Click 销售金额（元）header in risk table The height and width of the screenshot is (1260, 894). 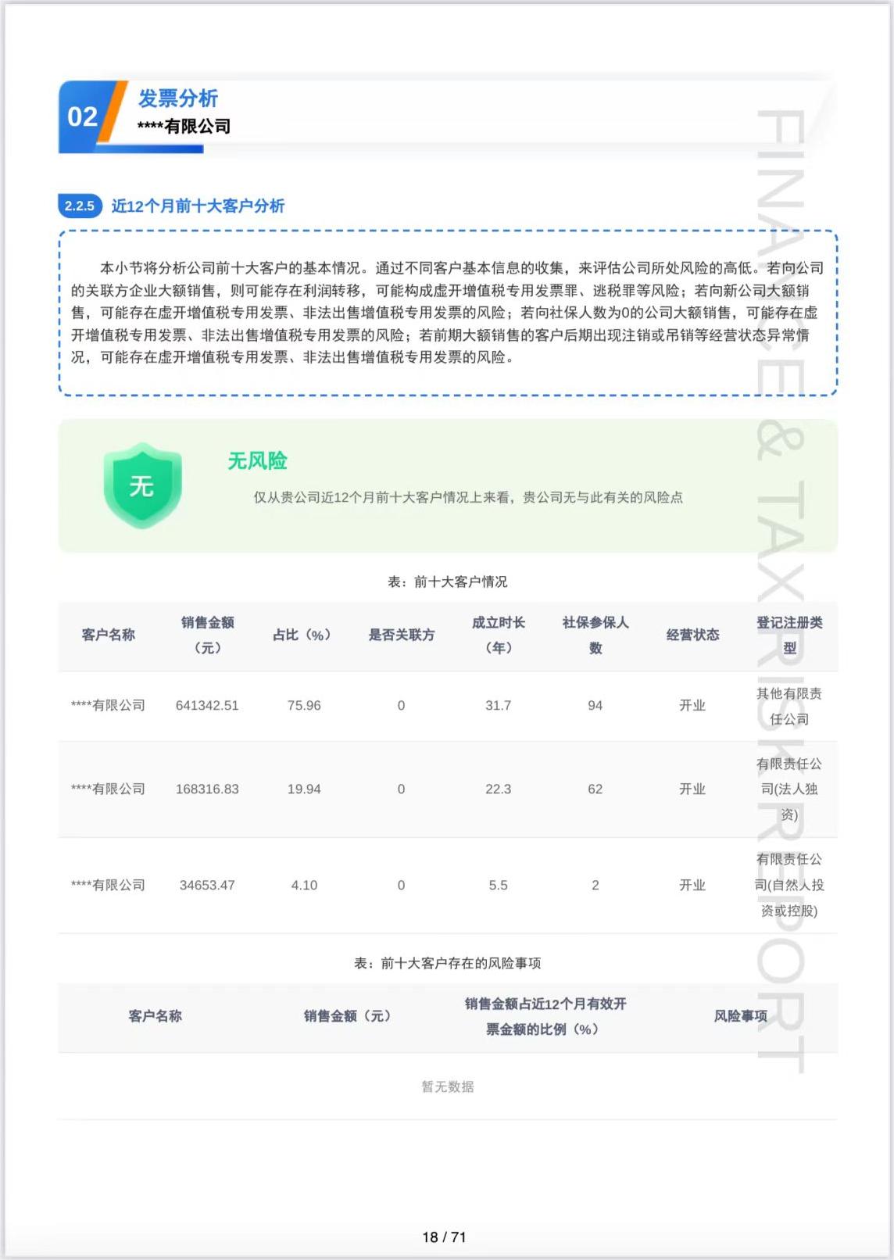click(347, 1016)
